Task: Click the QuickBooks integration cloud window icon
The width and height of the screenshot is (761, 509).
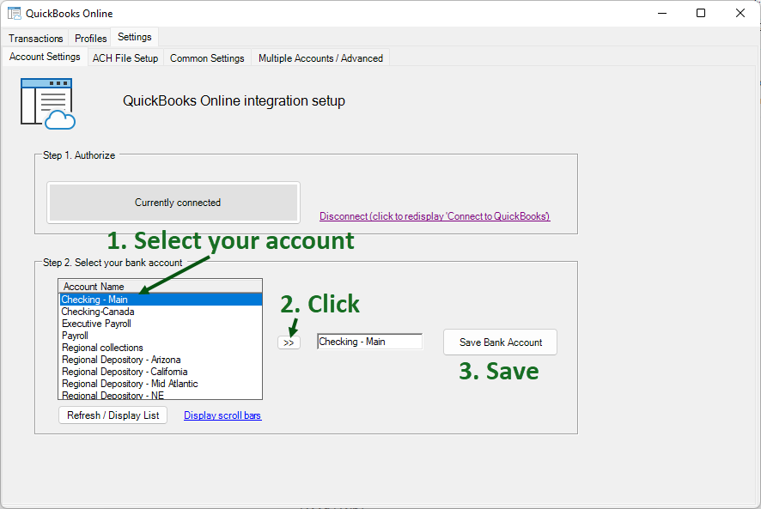Action: coord(48,104)
